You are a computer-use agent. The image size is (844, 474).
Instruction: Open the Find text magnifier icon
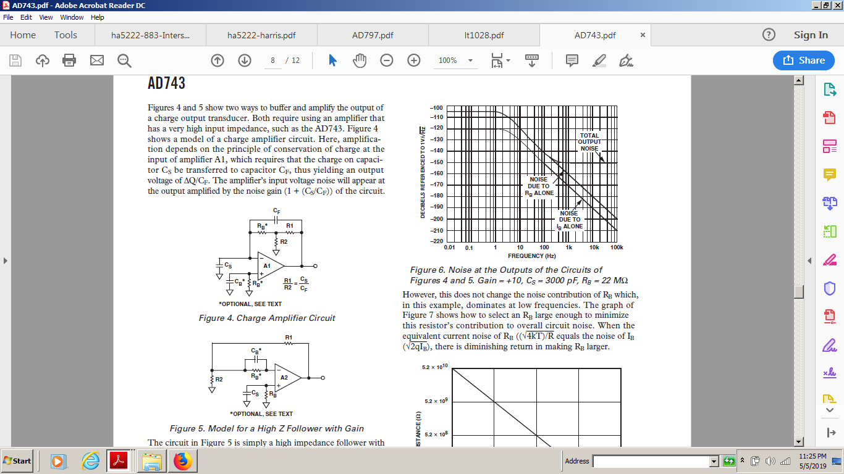click(124, 60)
